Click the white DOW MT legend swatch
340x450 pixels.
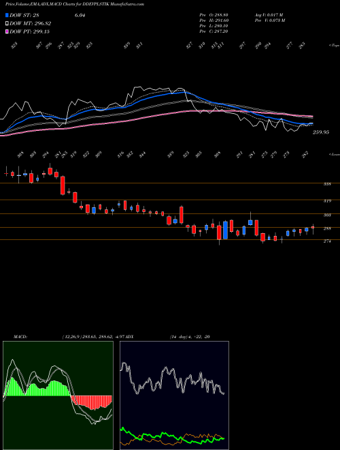tap(7, 24)
